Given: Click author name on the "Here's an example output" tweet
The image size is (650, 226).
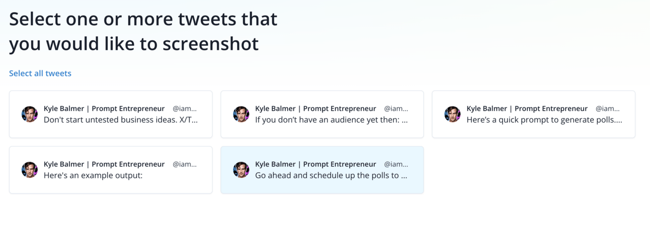Looking at the screenshot, I should click(104, 164).
